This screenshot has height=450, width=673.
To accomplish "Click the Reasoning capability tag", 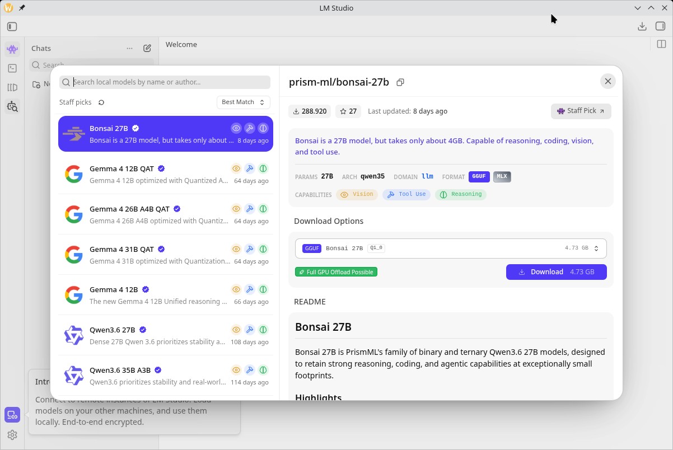I will coord(461,194).
